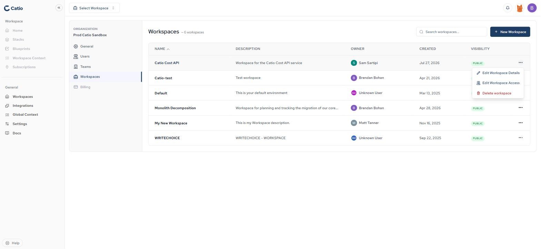Open Workspace Context in sidebar

point(29,58)
